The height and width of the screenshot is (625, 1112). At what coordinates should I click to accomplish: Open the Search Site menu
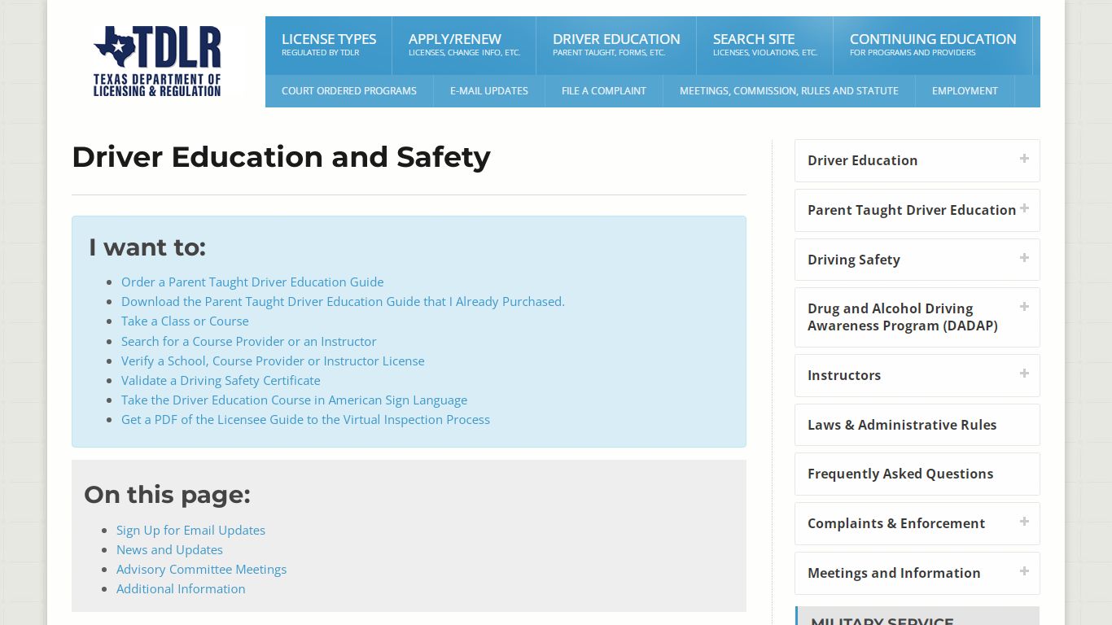pos(765,46)
